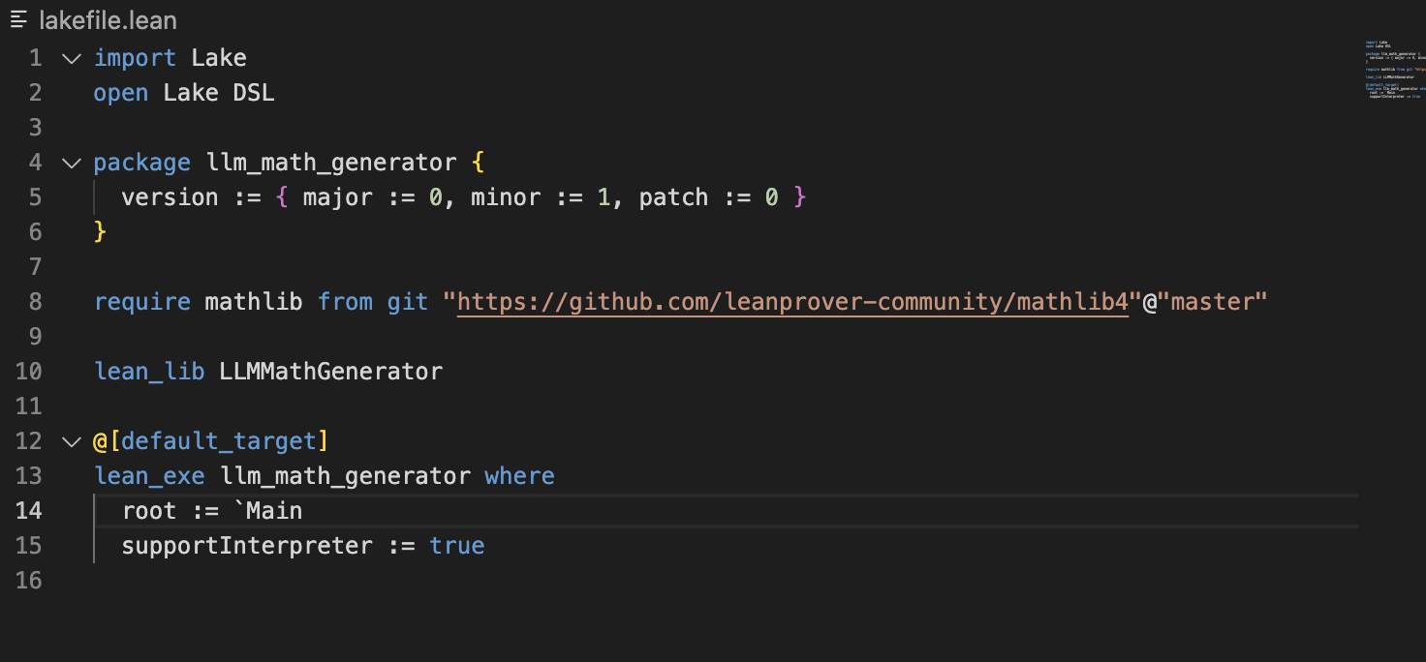Screen dimensions: 1426x662
Task: Click the opening yellow brace after llm_math_generator
Action: (478, 163)
